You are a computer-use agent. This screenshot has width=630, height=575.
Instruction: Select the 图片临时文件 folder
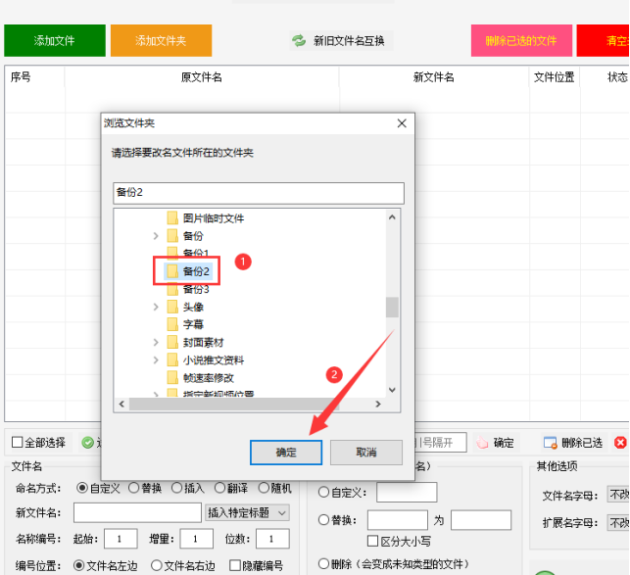[214, 218]
